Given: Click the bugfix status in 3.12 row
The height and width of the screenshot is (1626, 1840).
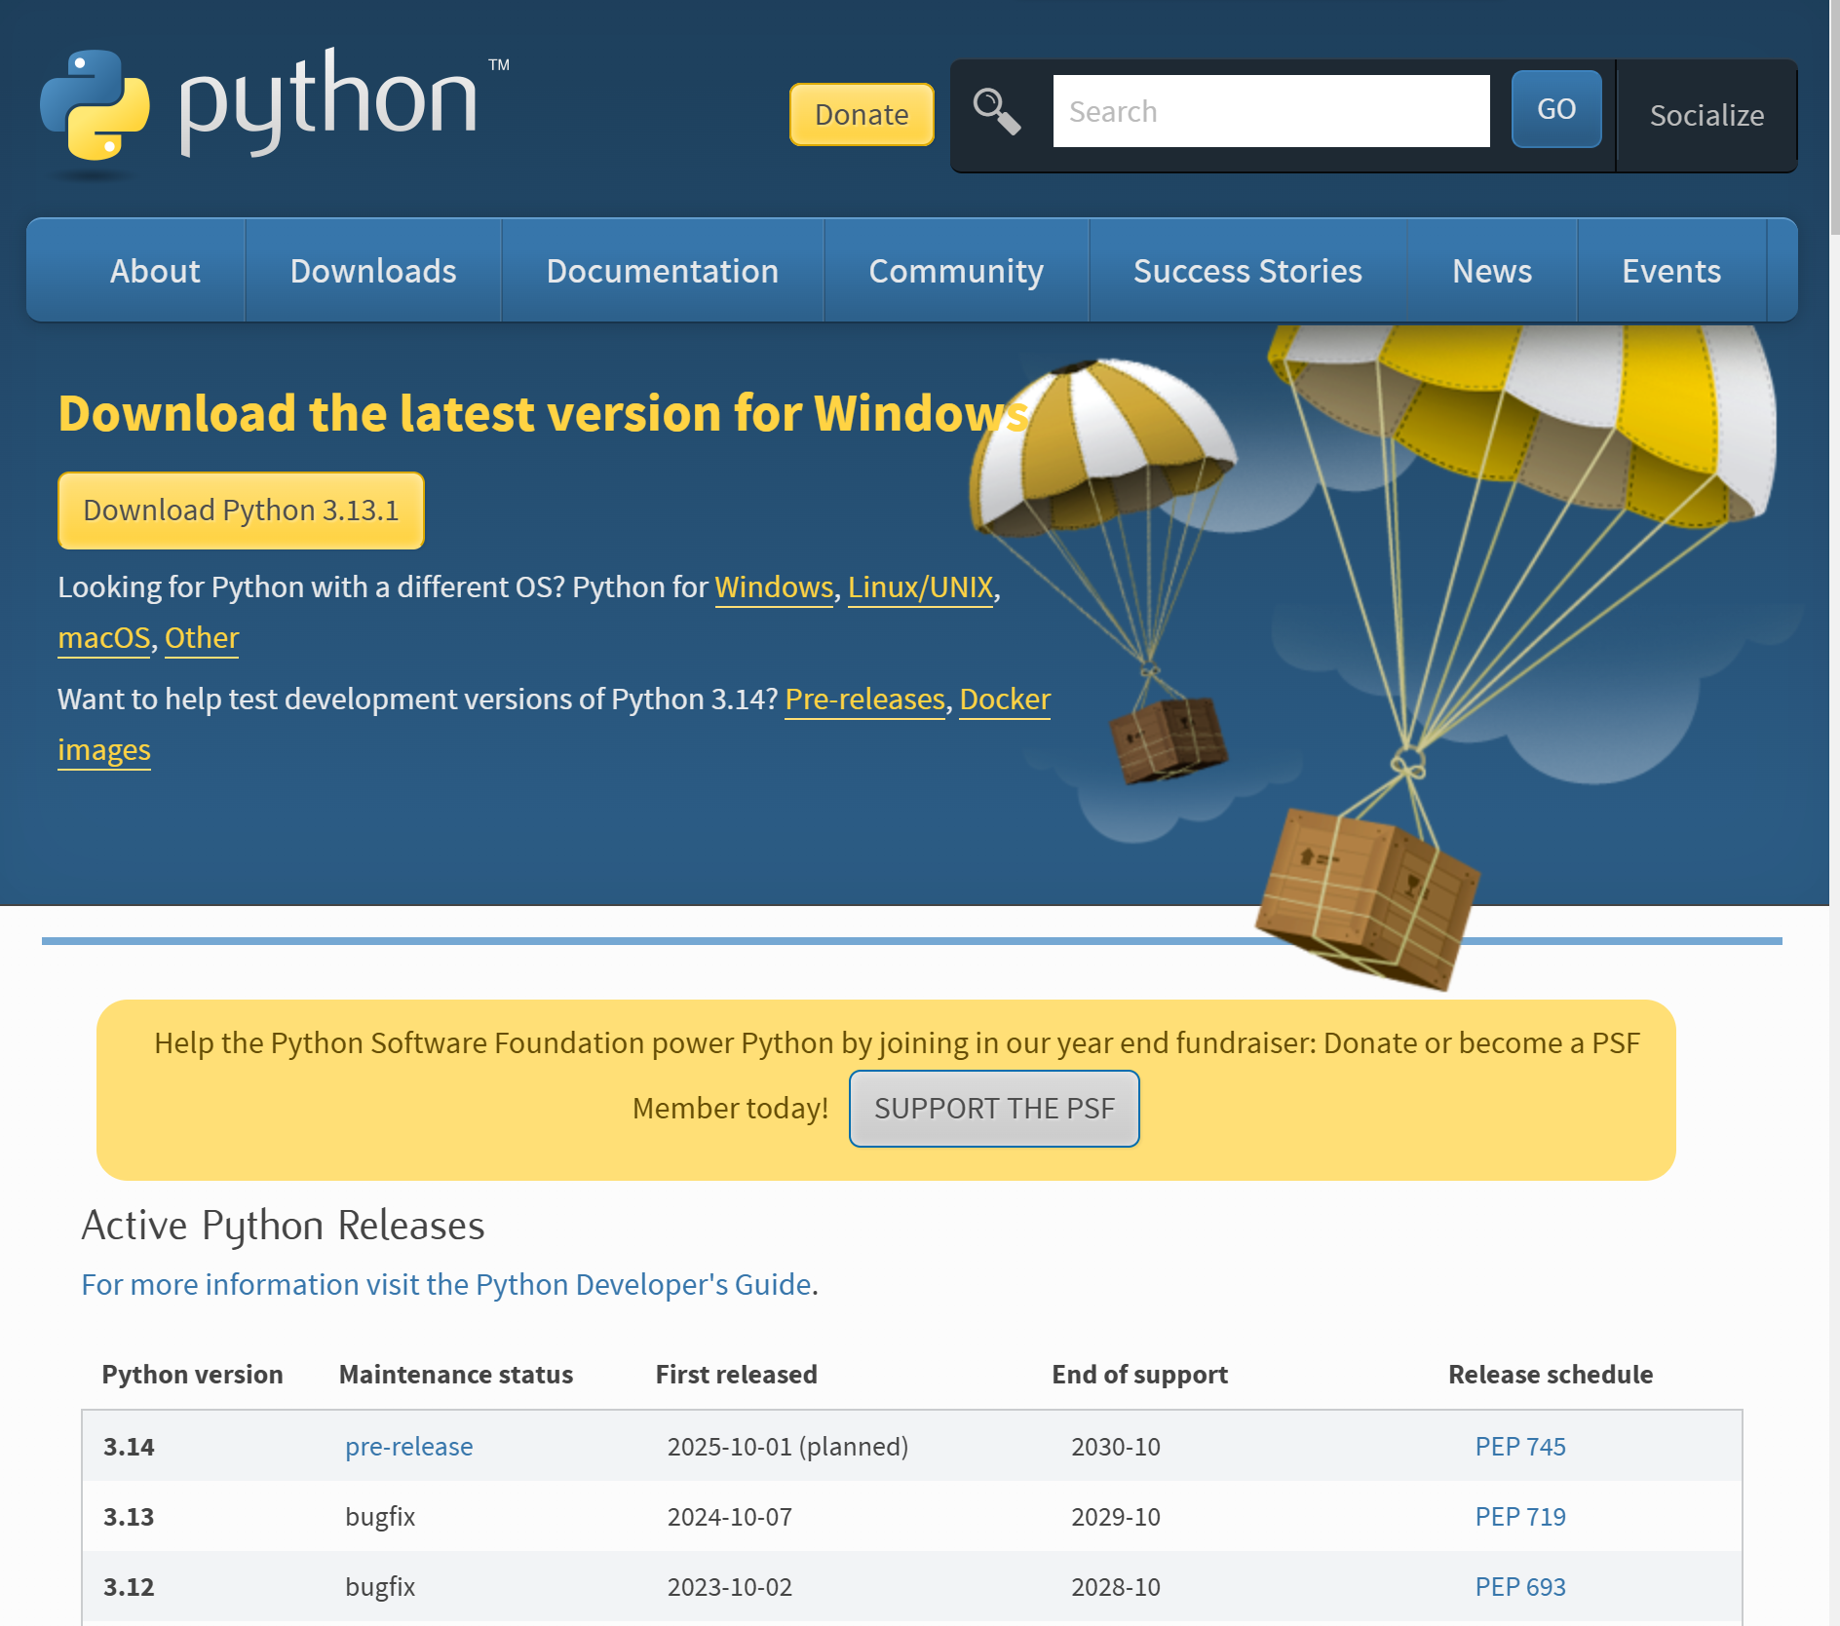Looking at the screenshot, I should pyautogui.click(x=380, y=1586).
